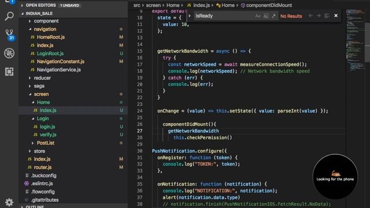Screen dimensions: 370x208
Task: Toggle Match Whole Word in find widget
Action: (x=266, y=16)
